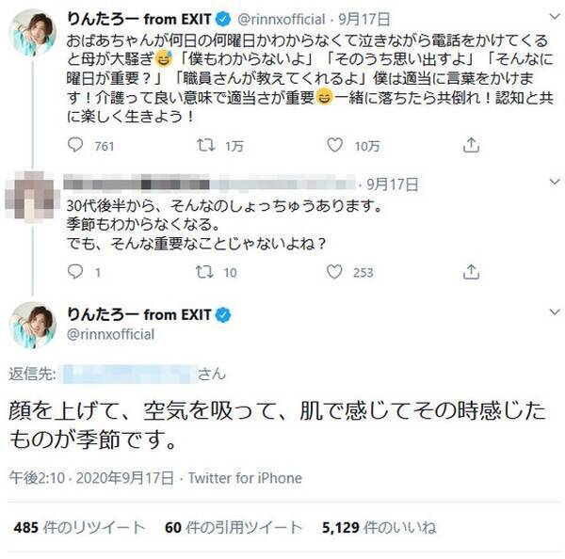This screenshot has width=565, height=559.
Task: Open the avatar on the main reply tweet
Action: coord(30,326)
